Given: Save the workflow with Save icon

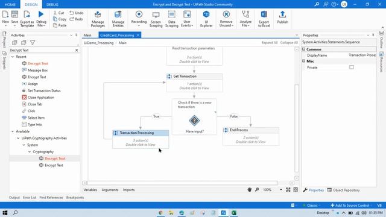Looking at the screenshot, I should 14,14.
